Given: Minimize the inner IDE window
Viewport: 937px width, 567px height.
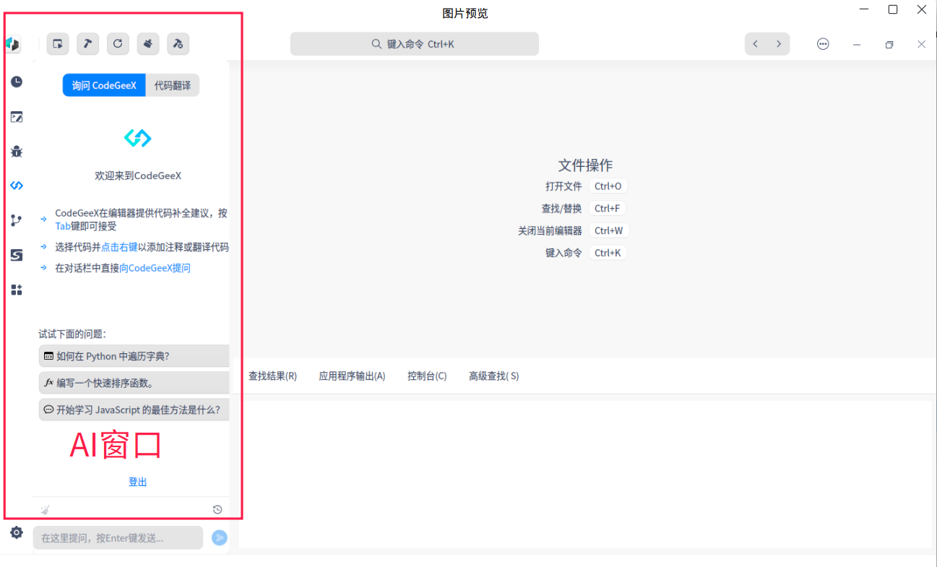Looking at the screenshot, I should [857, 44].
